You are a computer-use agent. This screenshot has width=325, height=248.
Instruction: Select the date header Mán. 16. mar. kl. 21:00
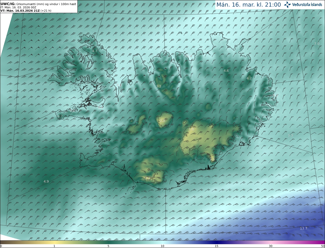[249, 5]
